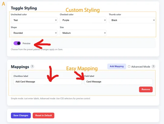
Task: Click the Thumb color label
Action: (115, 14)
